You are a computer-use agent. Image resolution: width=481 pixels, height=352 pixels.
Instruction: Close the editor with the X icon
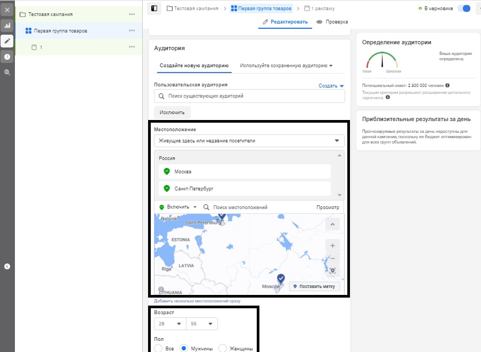(7, 10)
